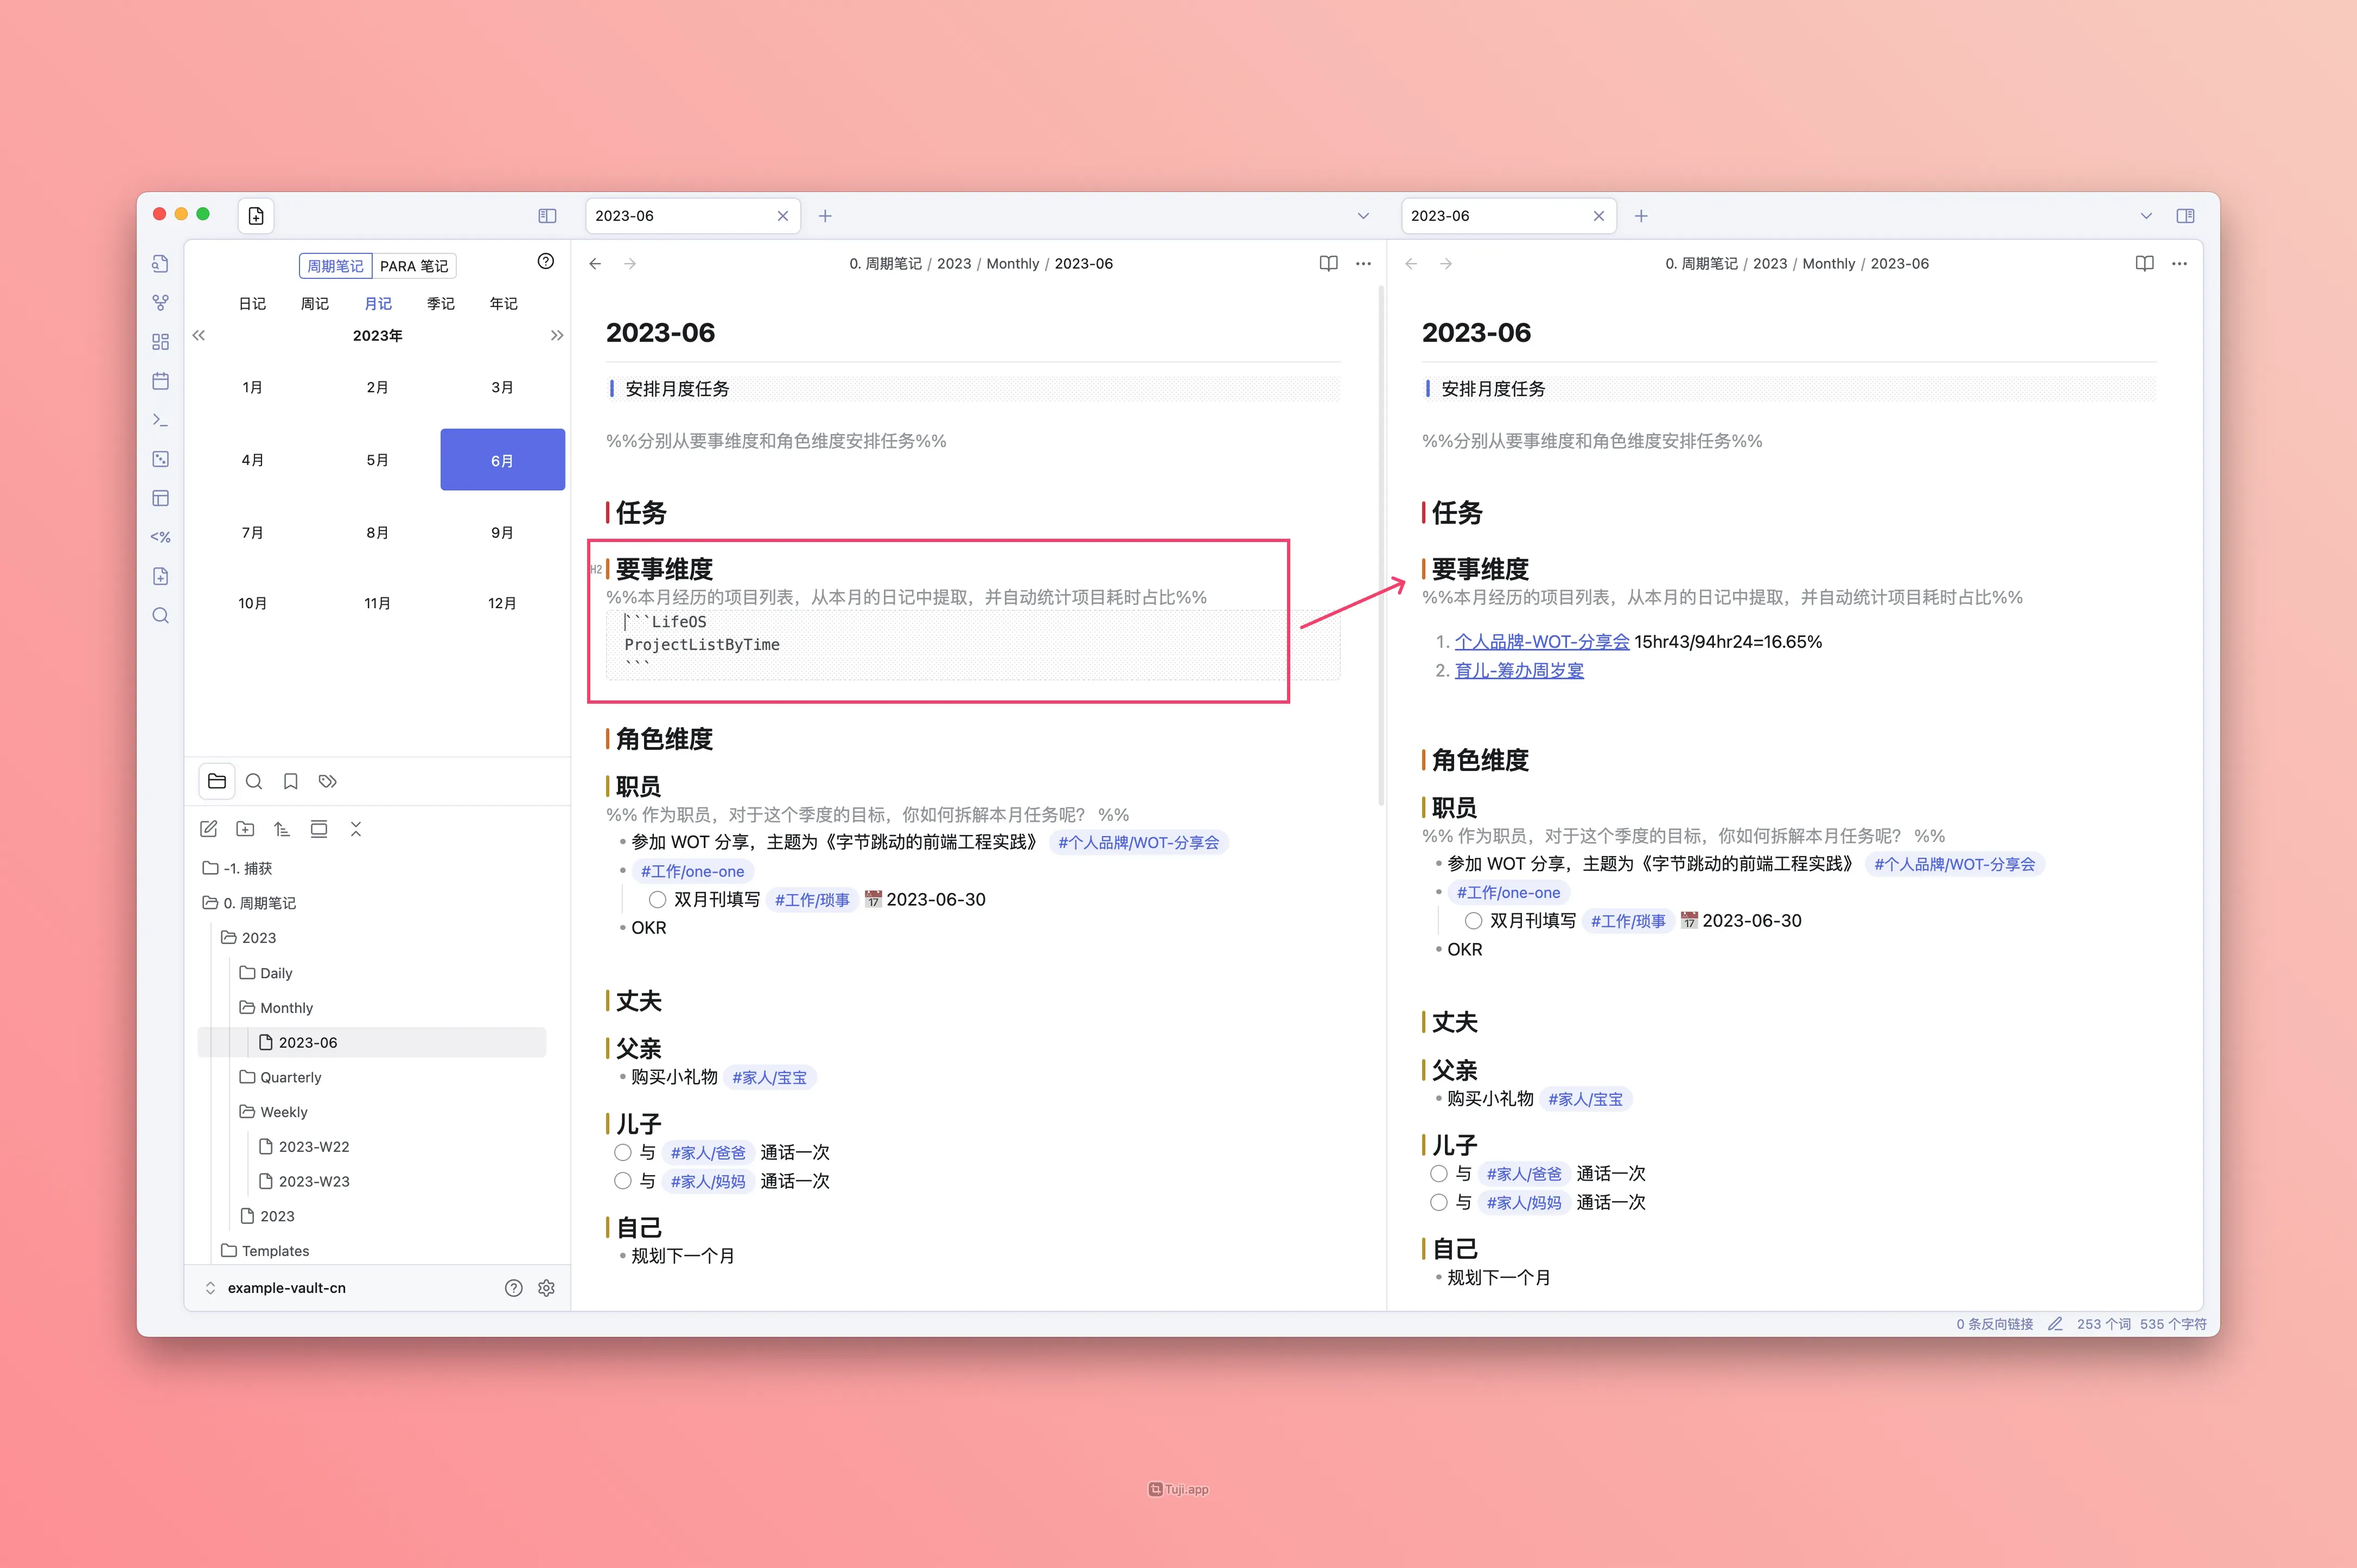Open the graph view ribbon icon
Screen dimensions: 2357x1568
tap(160, 302)
